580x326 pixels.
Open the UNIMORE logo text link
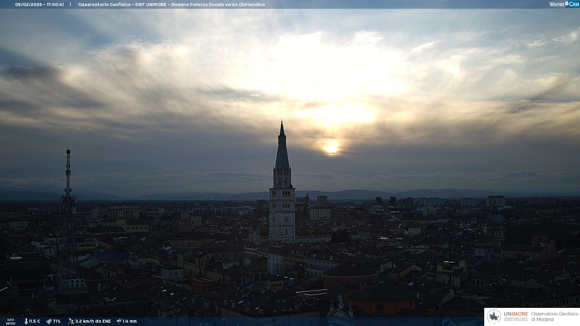point(516,314)
